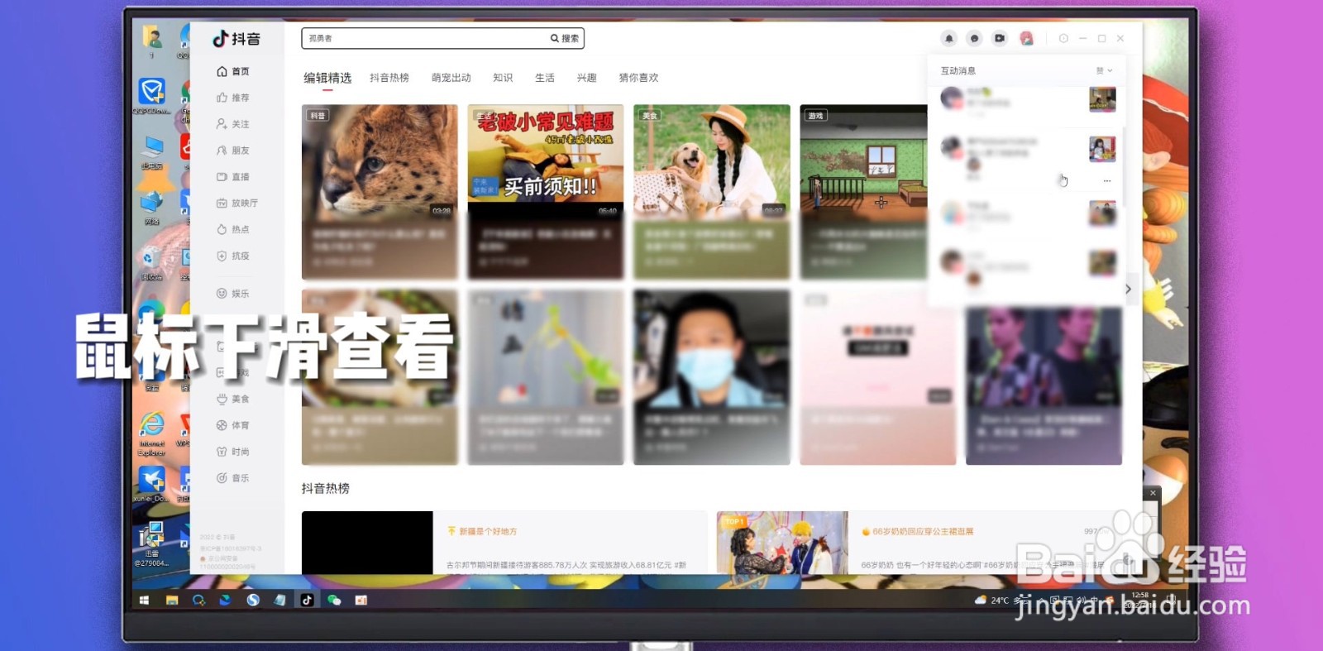Open WeChat from the taskbar
Viewport: 1323px width, 651px height.
[334, 601]
